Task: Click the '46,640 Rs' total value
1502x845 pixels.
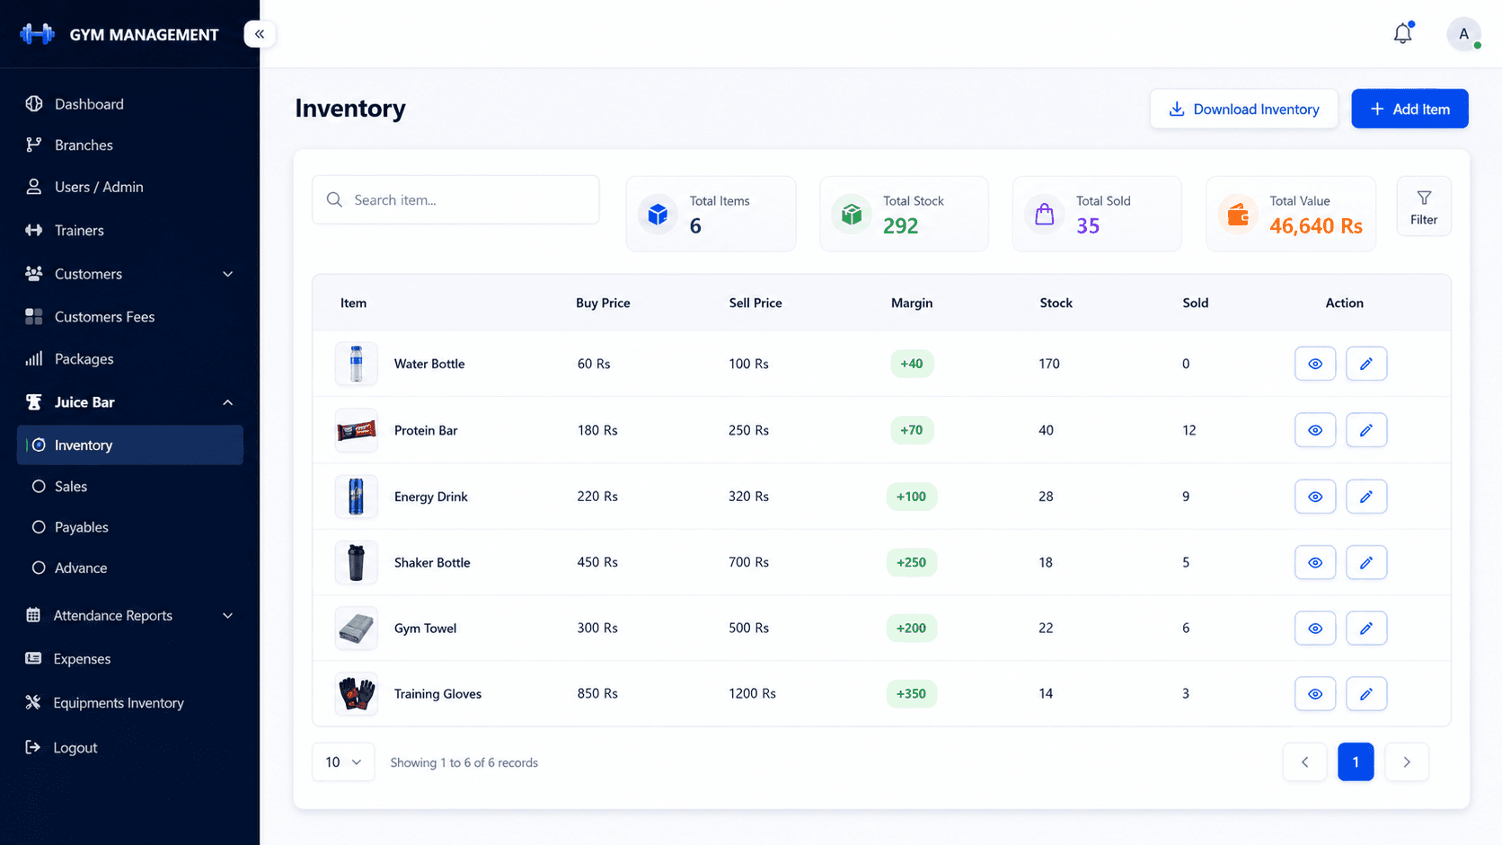Action: tap(1316, 226)
